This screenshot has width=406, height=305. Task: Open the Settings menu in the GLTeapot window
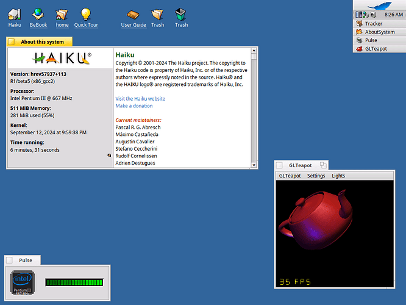tap(316, 176)
